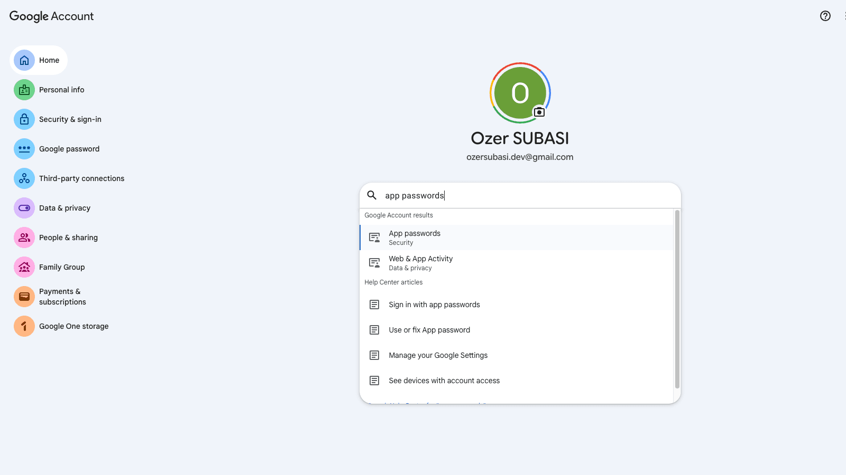This screenshot has height=475, width=846.
Task: Click the Security & sign-in lock icon
Action: pos(24,119)
